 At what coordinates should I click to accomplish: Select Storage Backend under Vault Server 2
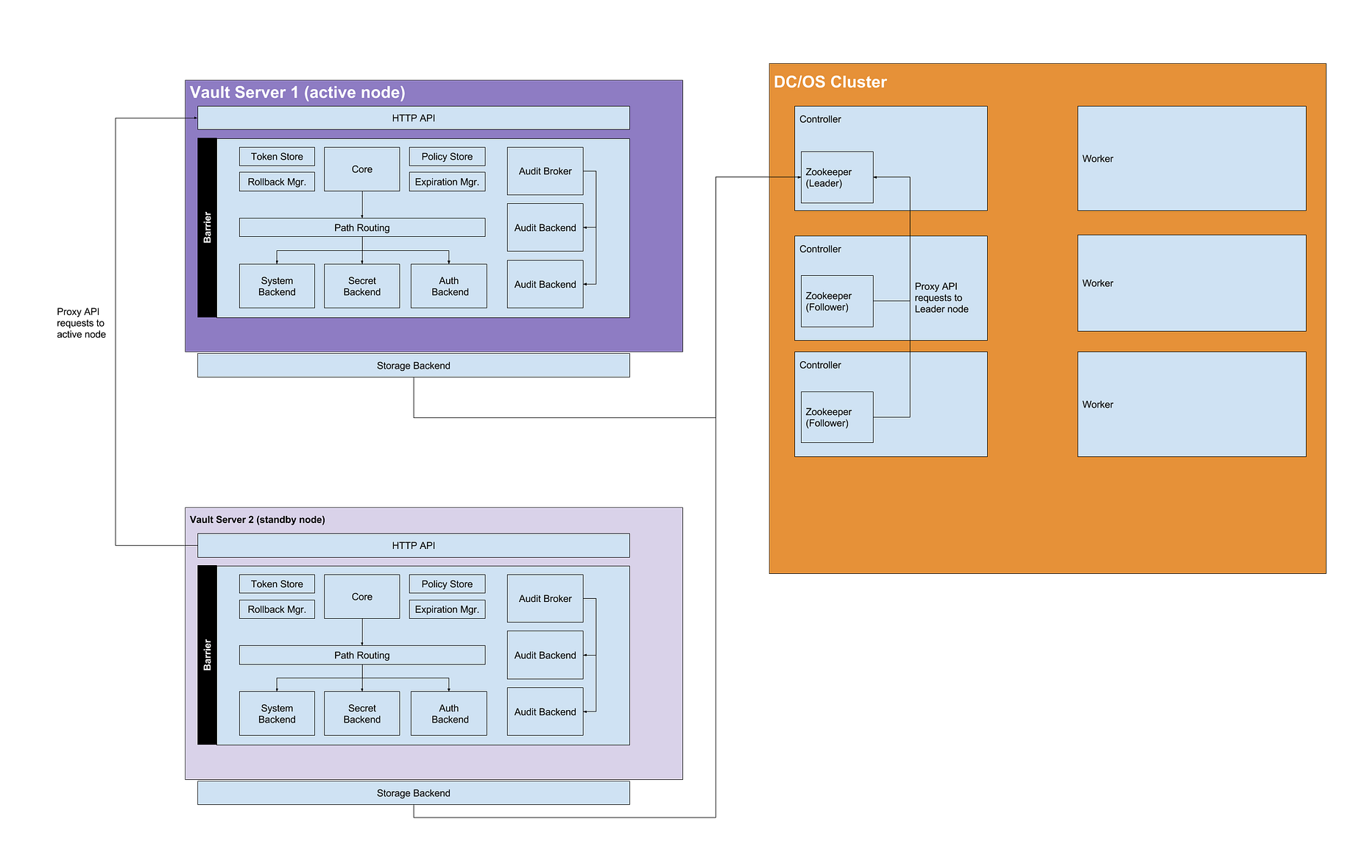[414, 793]
